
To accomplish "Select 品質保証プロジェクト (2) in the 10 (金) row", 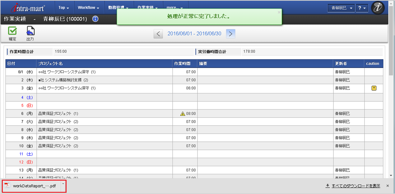I will click(105, 146).
